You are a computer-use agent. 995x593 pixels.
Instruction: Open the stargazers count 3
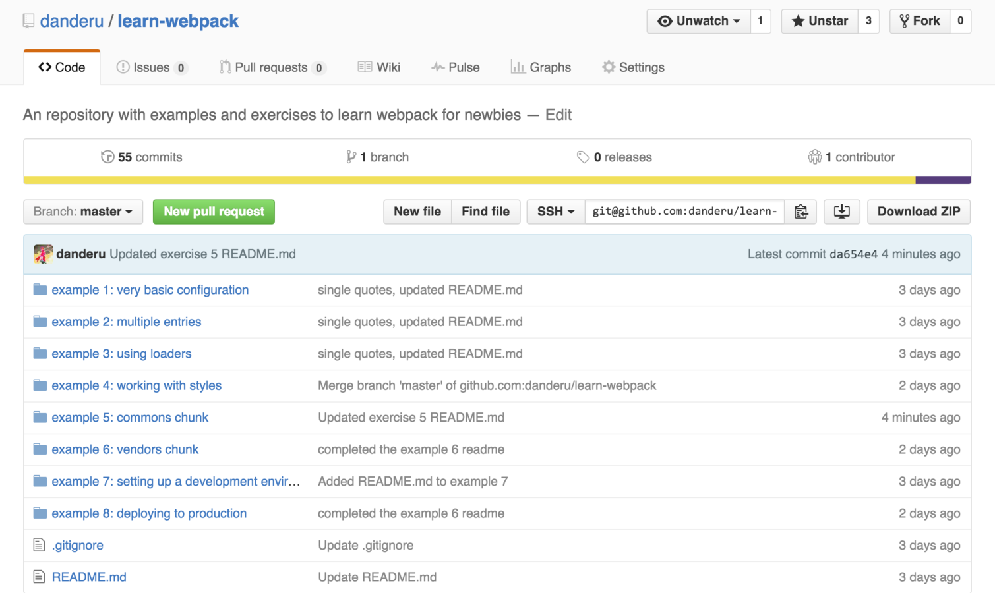868,21
